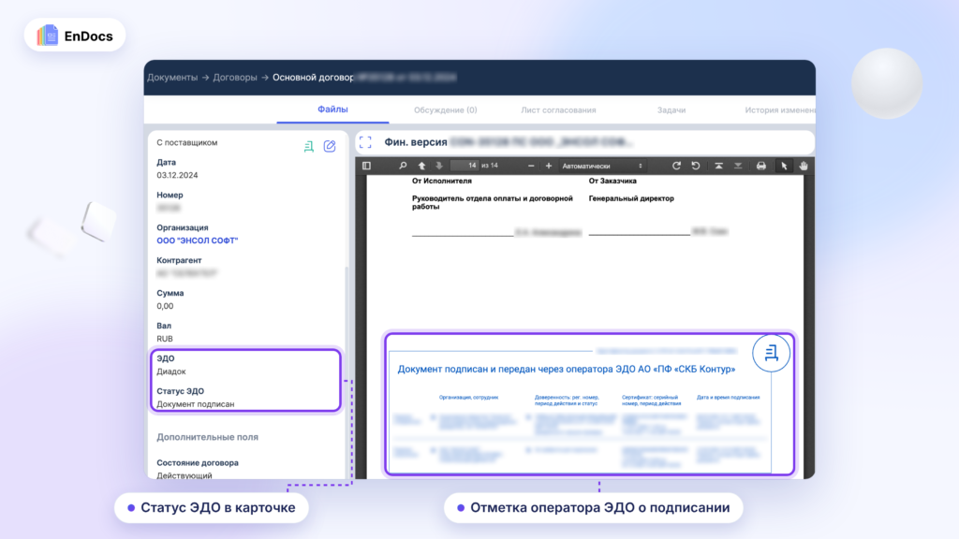This screenshot has width=959, height=539.
Task: Edit the document card with pencil icon
Action: pyautogui.click(x=330, y=146)
